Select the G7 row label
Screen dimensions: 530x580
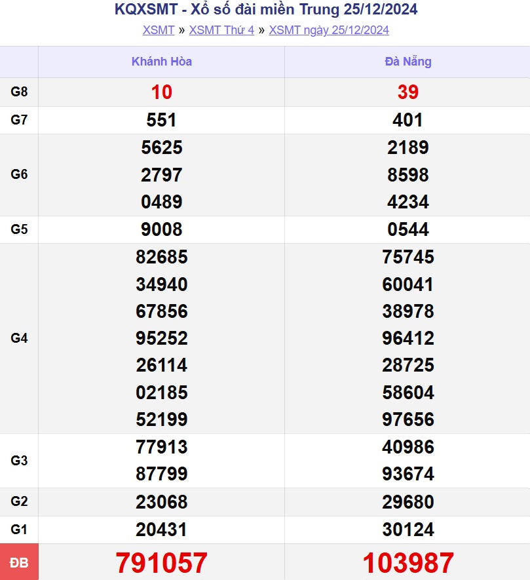[x=19, y=120]
